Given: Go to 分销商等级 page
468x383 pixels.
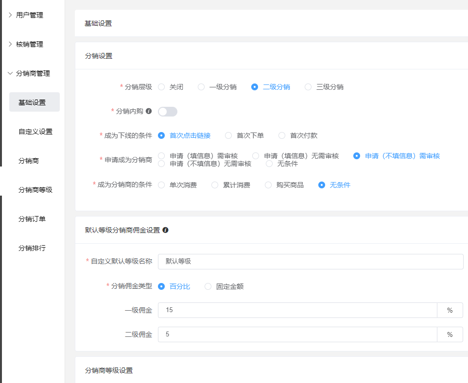Looking at the screenshot, I should pos(35,190).
